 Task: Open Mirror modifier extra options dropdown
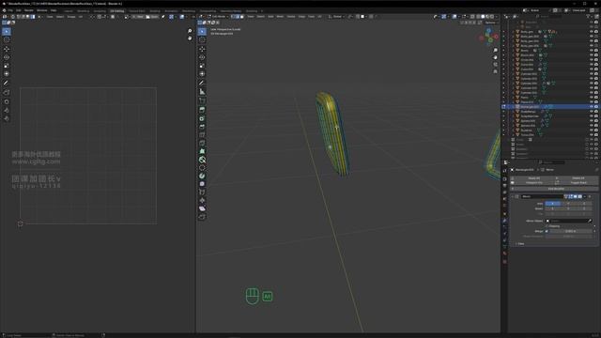(x=584, y=196)
